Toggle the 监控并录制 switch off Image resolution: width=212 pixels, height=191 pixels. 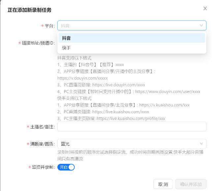[66, 167]
